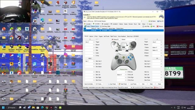Click the Remap All button
195x110 pixels.
(115, 39)
